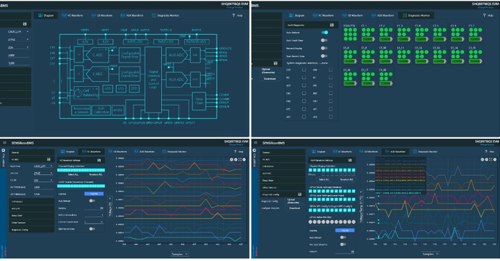Check the CVS diagnostic checkbox
This screenshot has height=261, width=500.
pos(304,69)
